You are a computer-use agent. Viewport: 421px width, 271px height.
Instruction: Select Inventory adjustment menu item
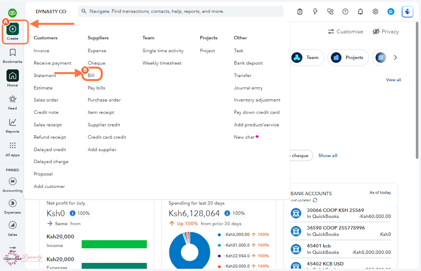pyautogui.click(x=257, y=100)
